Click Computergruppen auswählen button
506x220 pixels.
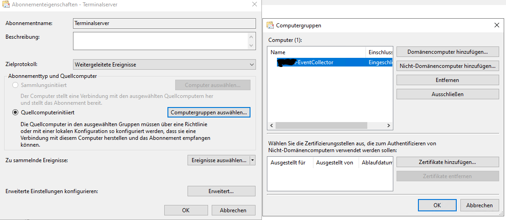coord(209,113)
